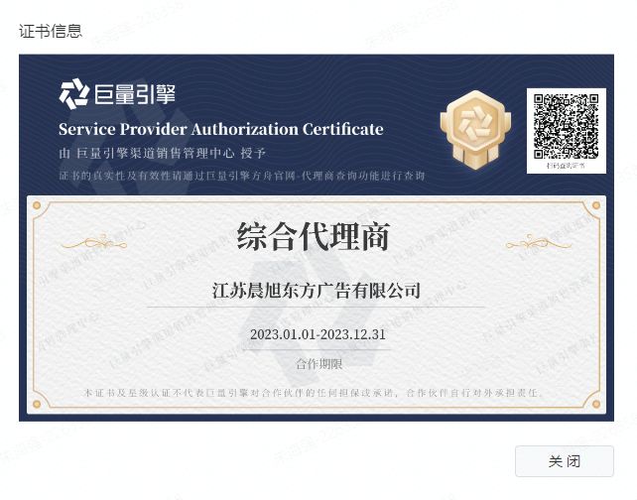Click the 巨量引擎 brand name text
Image resolution: width=637 pixels, height=500 pixels.
135,94
